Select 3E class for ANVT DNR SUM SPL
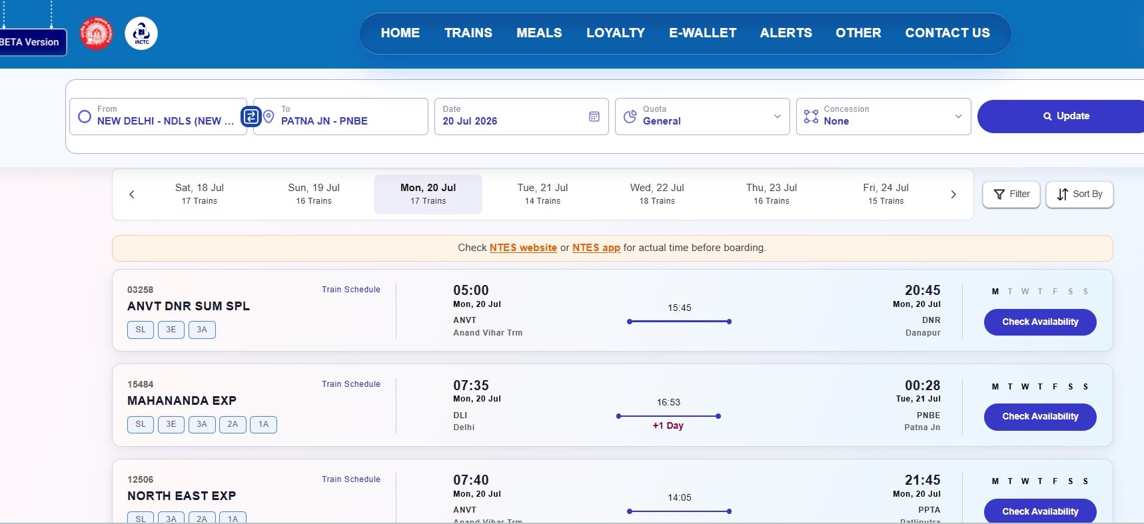Screen dimensions: 1144x524 pos(171,330)
